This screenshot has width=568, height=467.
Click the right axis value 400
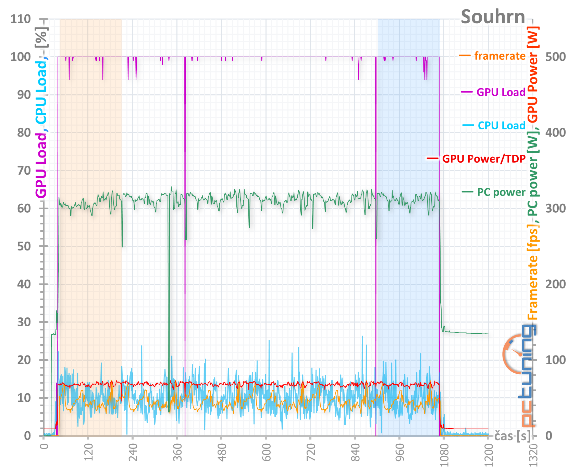pos(555,132)
